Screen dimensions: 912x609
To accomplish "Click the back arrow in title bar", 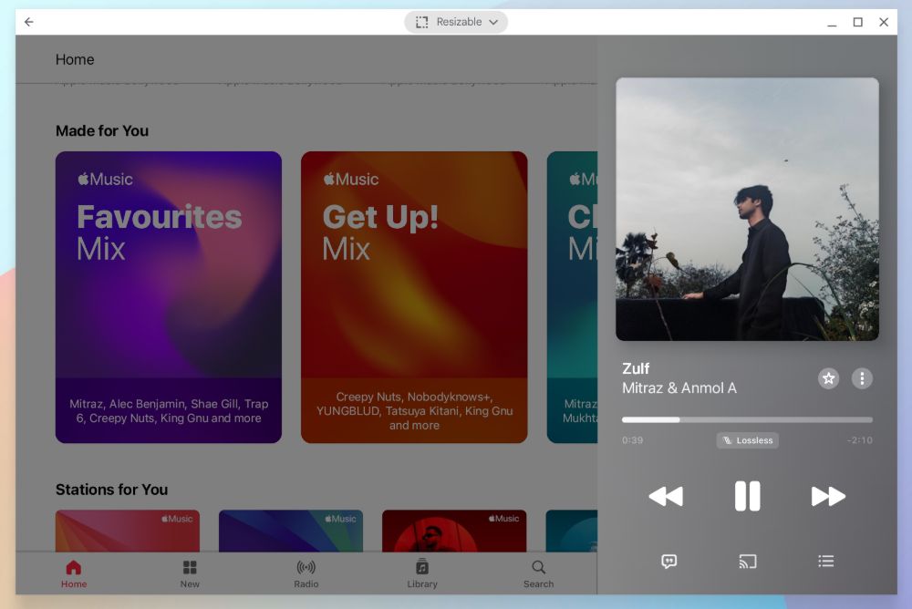I will (x=29, y=22).
